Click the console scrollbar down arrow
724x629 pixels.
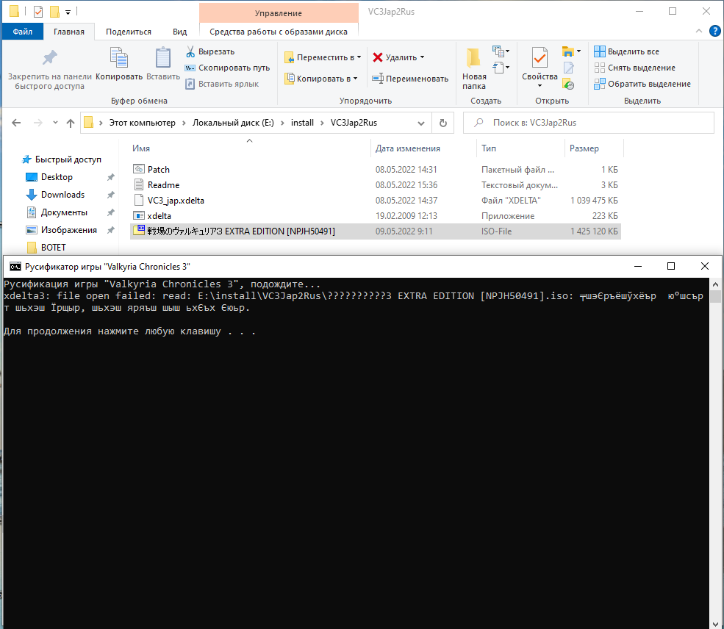point(715,624)
